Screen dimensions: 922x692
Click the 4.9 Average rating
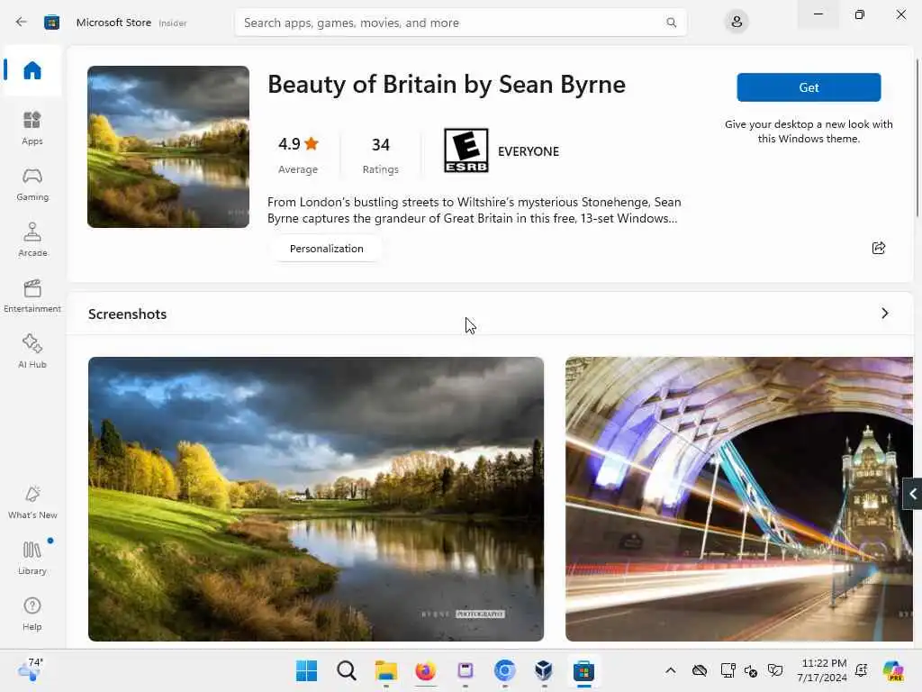tap(298, 155)
